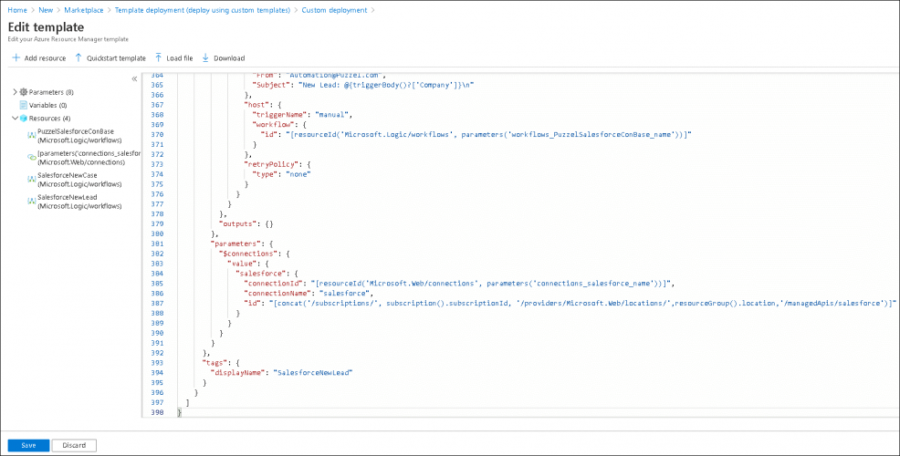Click the Download arrow icon
Image resolution: width=900 pixels, height=456 pixels.
click(x=204, y=57)
